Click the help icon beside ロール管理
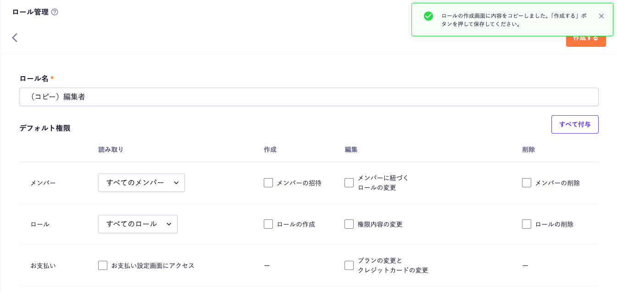 click(55, 12)
